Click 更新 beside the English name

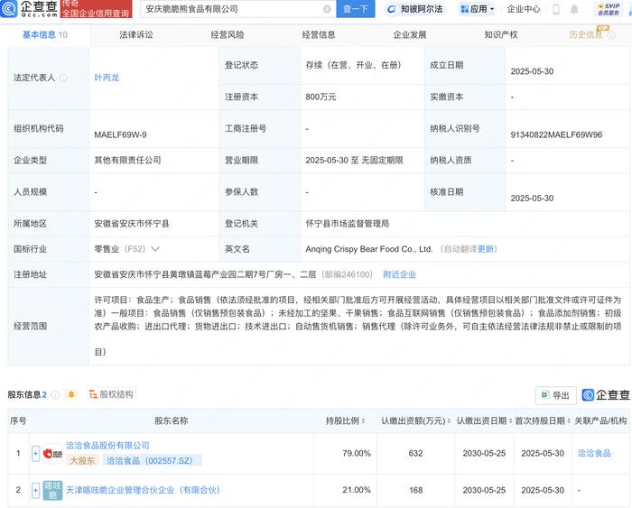(486, 249)
